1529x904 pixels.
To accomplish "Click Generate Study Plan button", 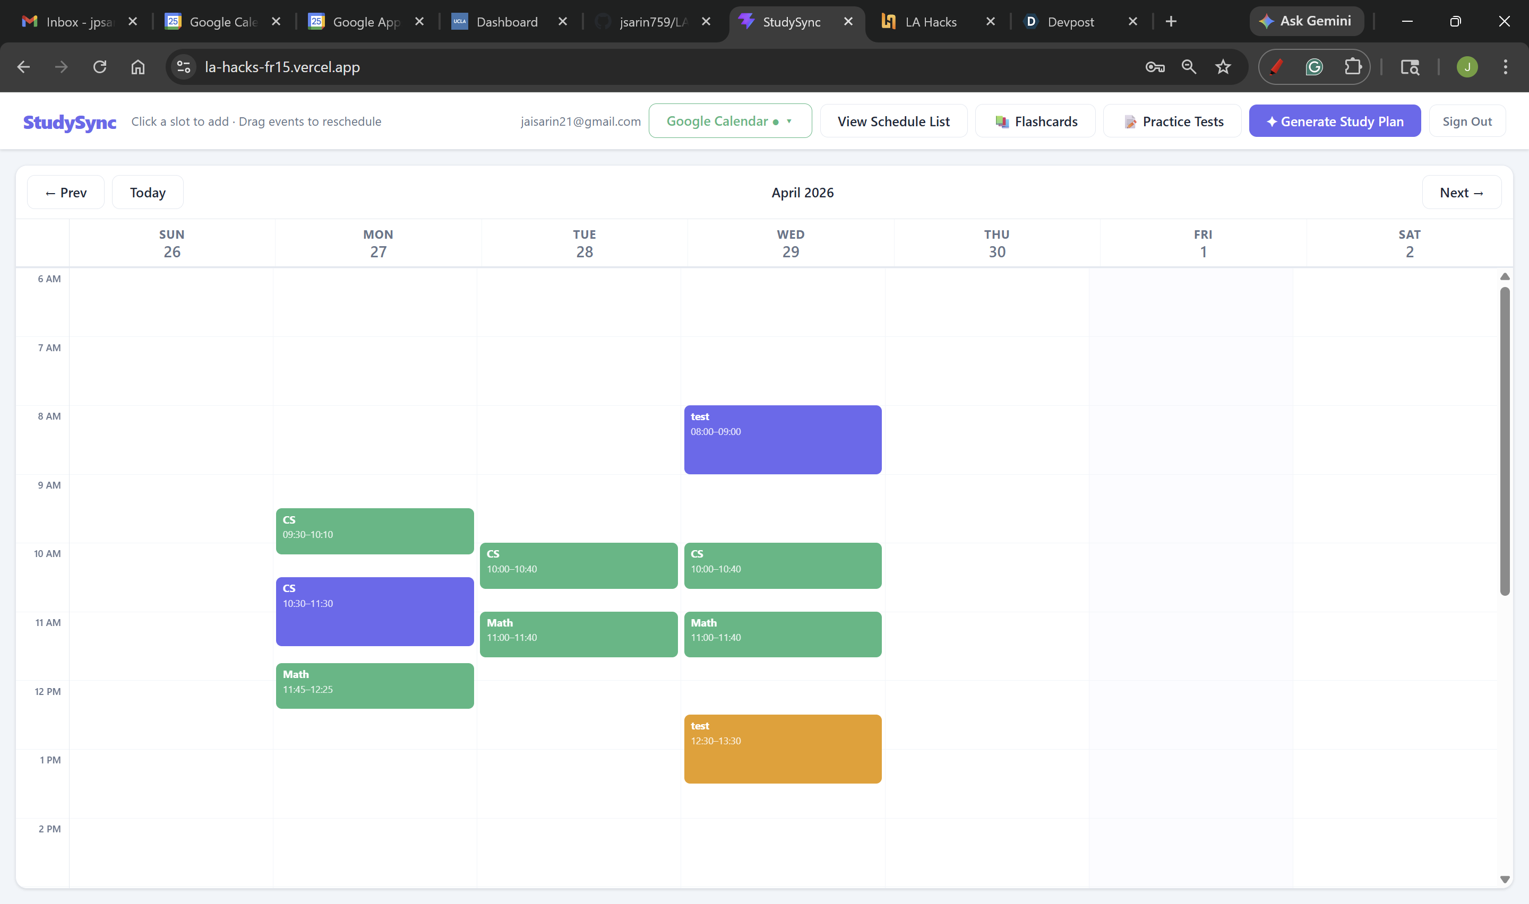I will tap(1335, 121).
